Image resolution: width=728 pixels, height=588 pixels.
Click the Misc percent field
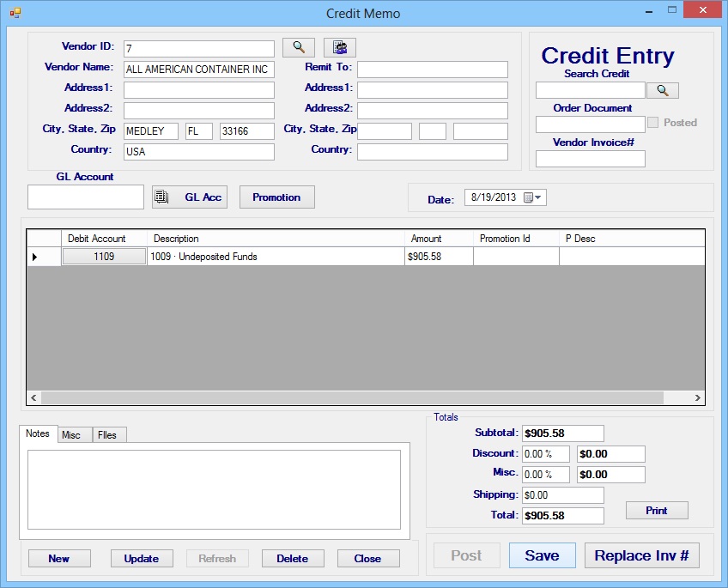[545, 475]
